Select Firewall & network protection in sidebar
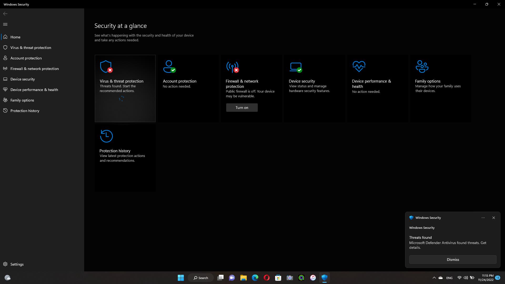The height and width of the screenshot is (284, 505). point(34,69)
